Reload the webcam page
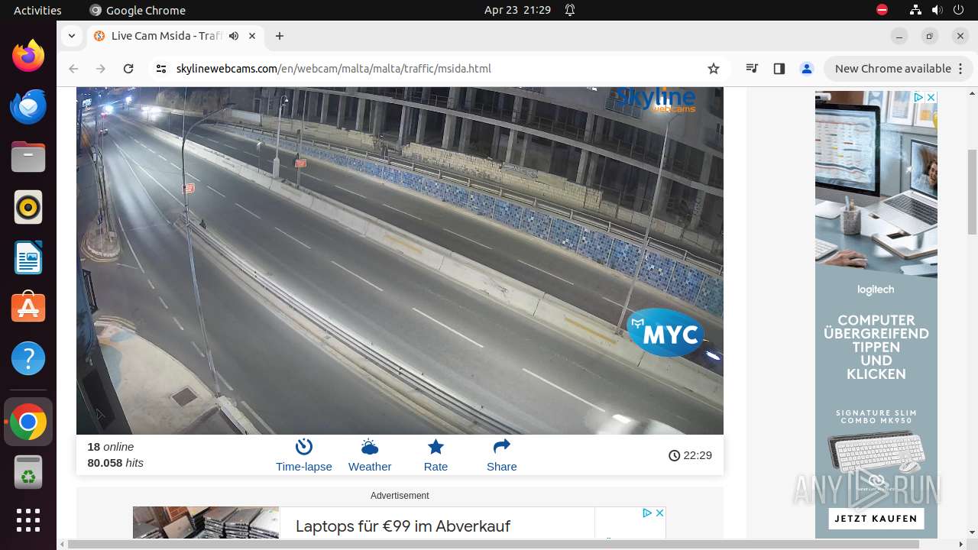The width and height of the screenshot is (978, 550). pyautogui.click(x=128, y=69)
